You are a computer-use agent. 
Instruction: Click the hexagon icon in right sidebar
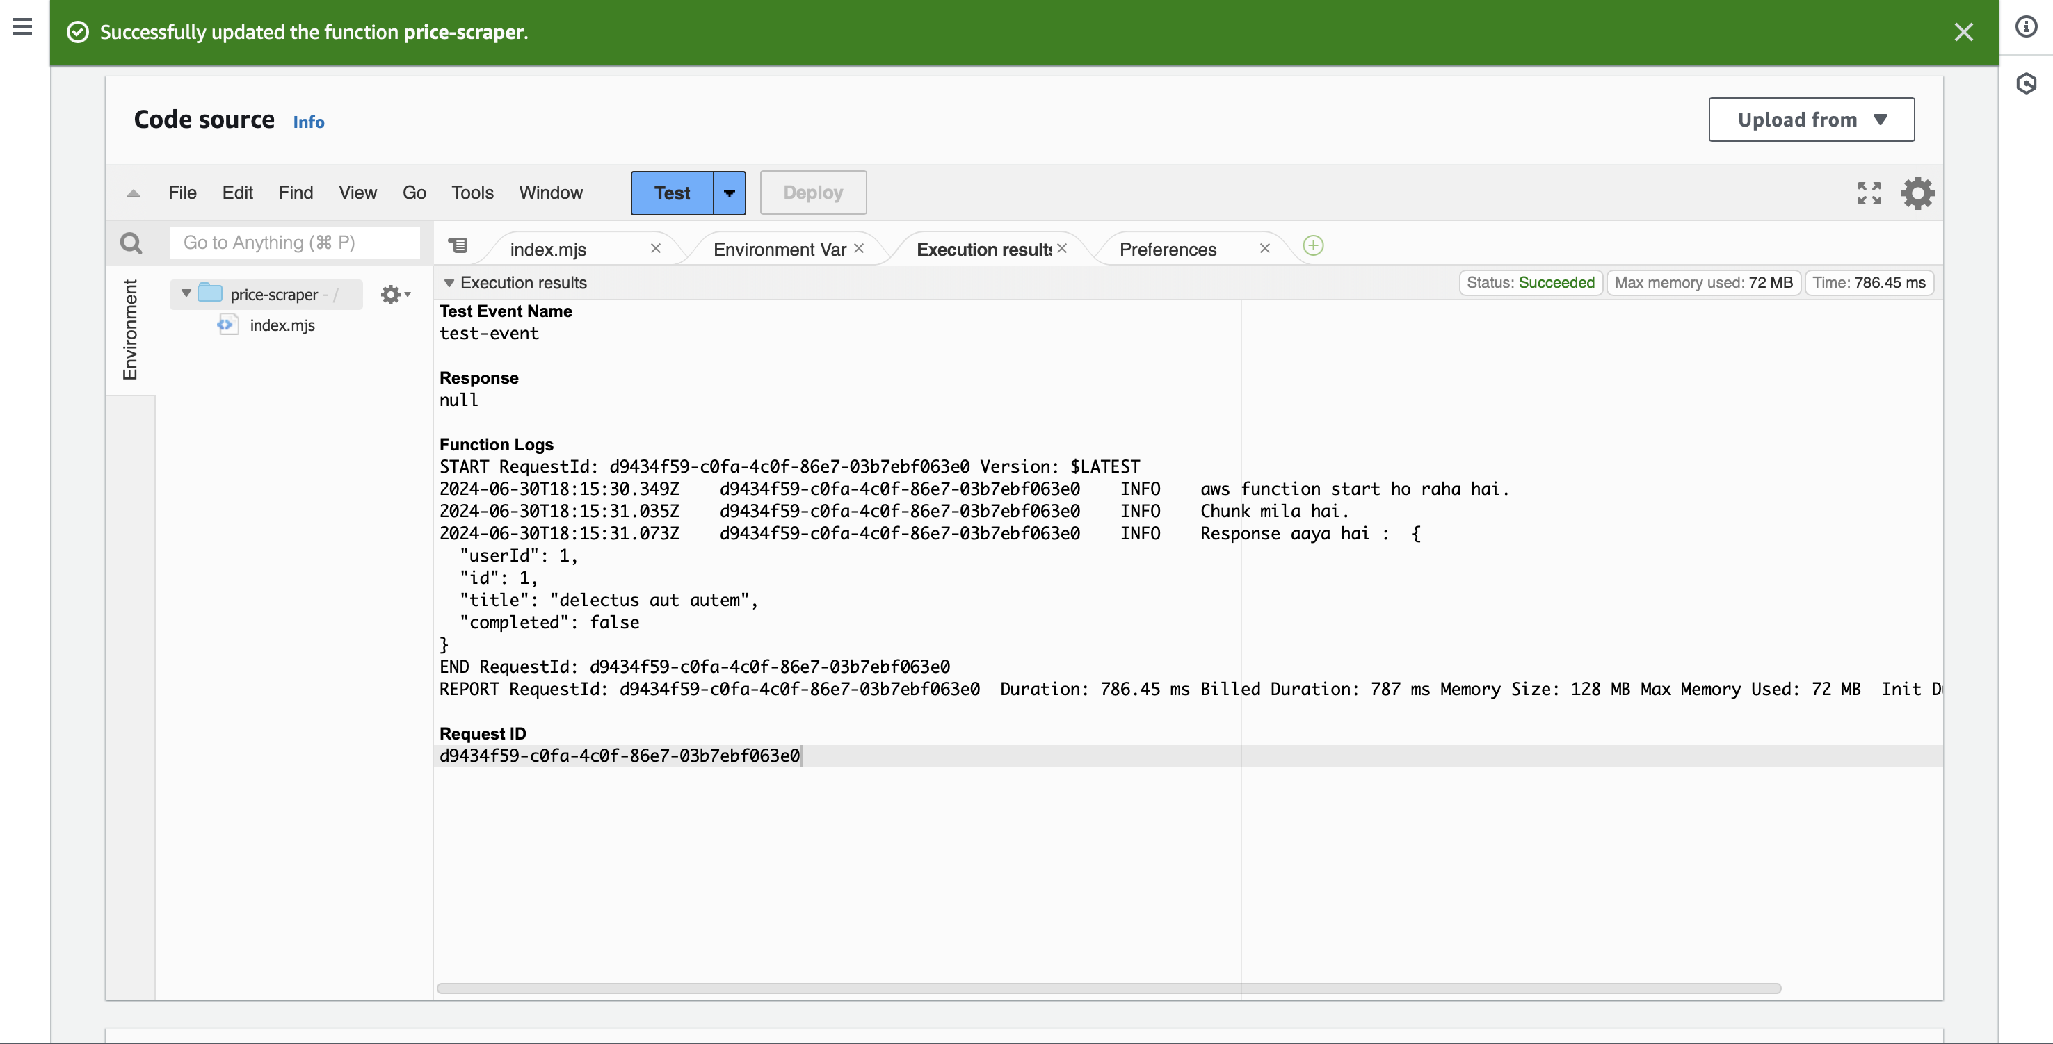click(x=2026, y=83)
